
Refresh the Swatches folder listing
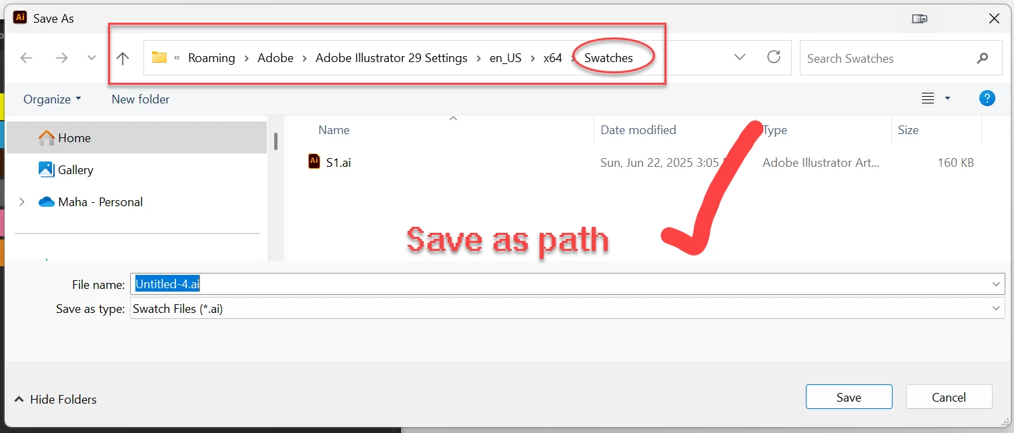774,57
